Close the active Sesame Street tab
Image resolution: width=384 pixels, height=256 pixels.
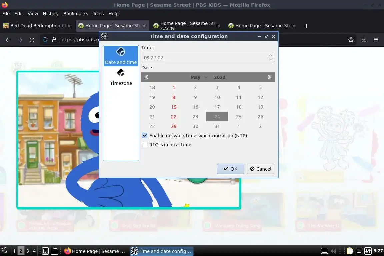[144, 26]
